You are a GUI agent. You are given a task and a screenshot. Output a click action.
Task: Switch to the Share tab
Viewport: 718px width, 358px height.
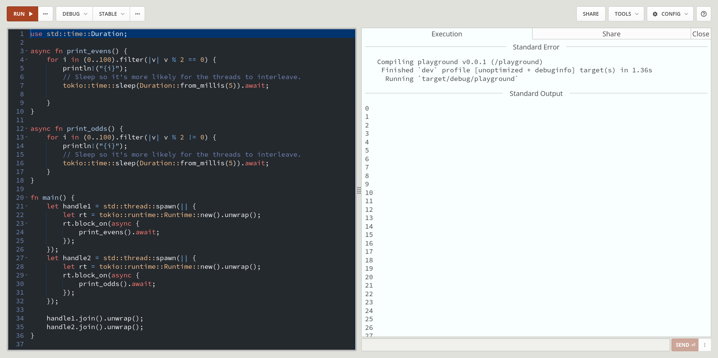click(x=611, y=34)
